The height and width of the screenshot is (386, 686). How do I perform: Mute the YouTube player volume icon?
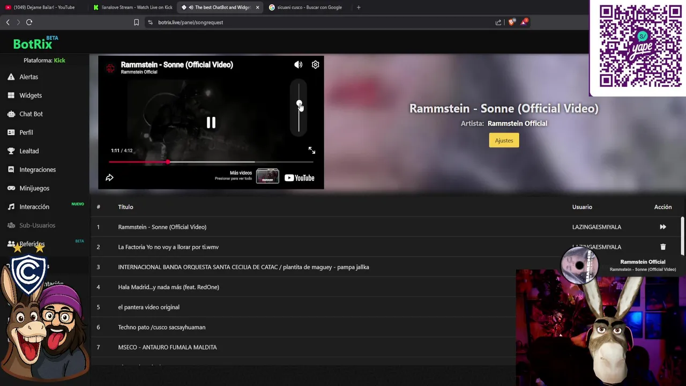(x=298, y=65)
